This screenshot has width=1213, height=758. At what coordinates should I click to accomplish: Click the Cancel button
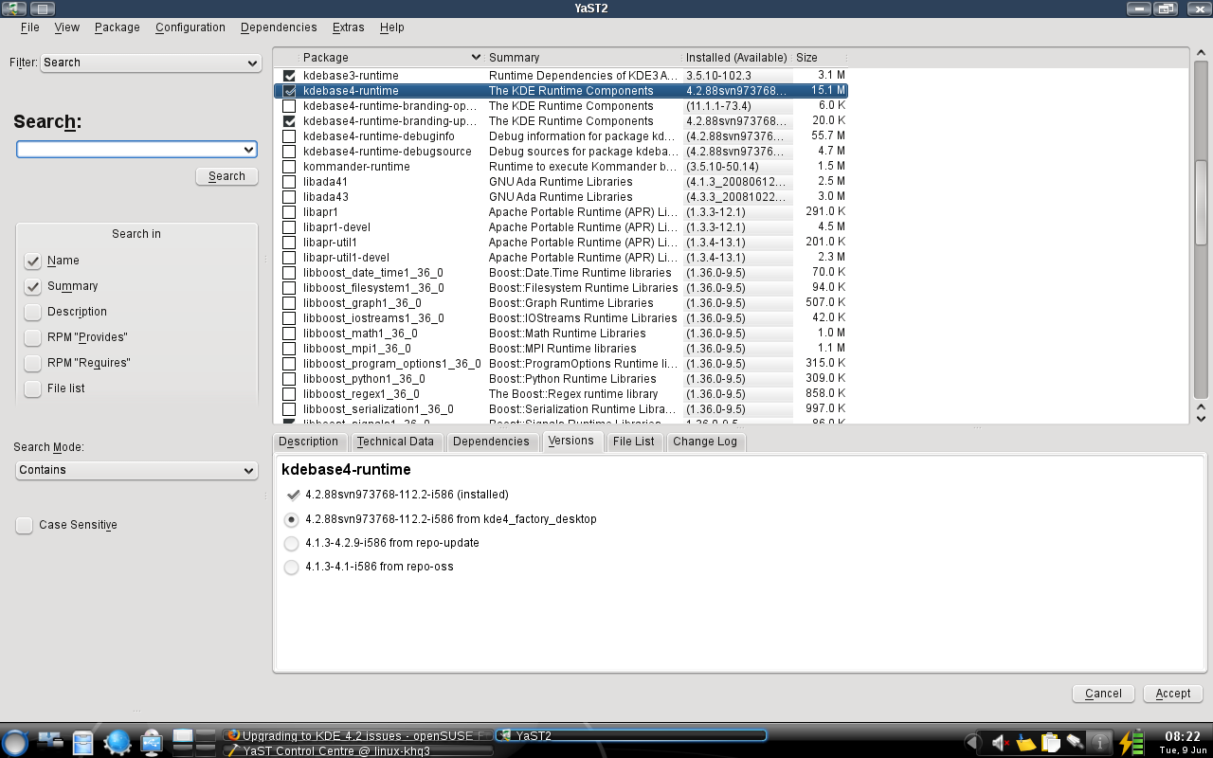[x=1103, y=694]
